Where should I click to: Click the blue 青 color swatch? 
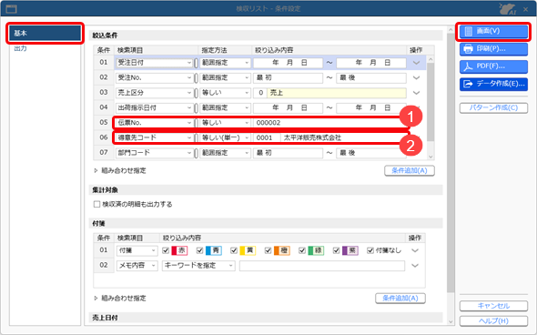point(213,250)
